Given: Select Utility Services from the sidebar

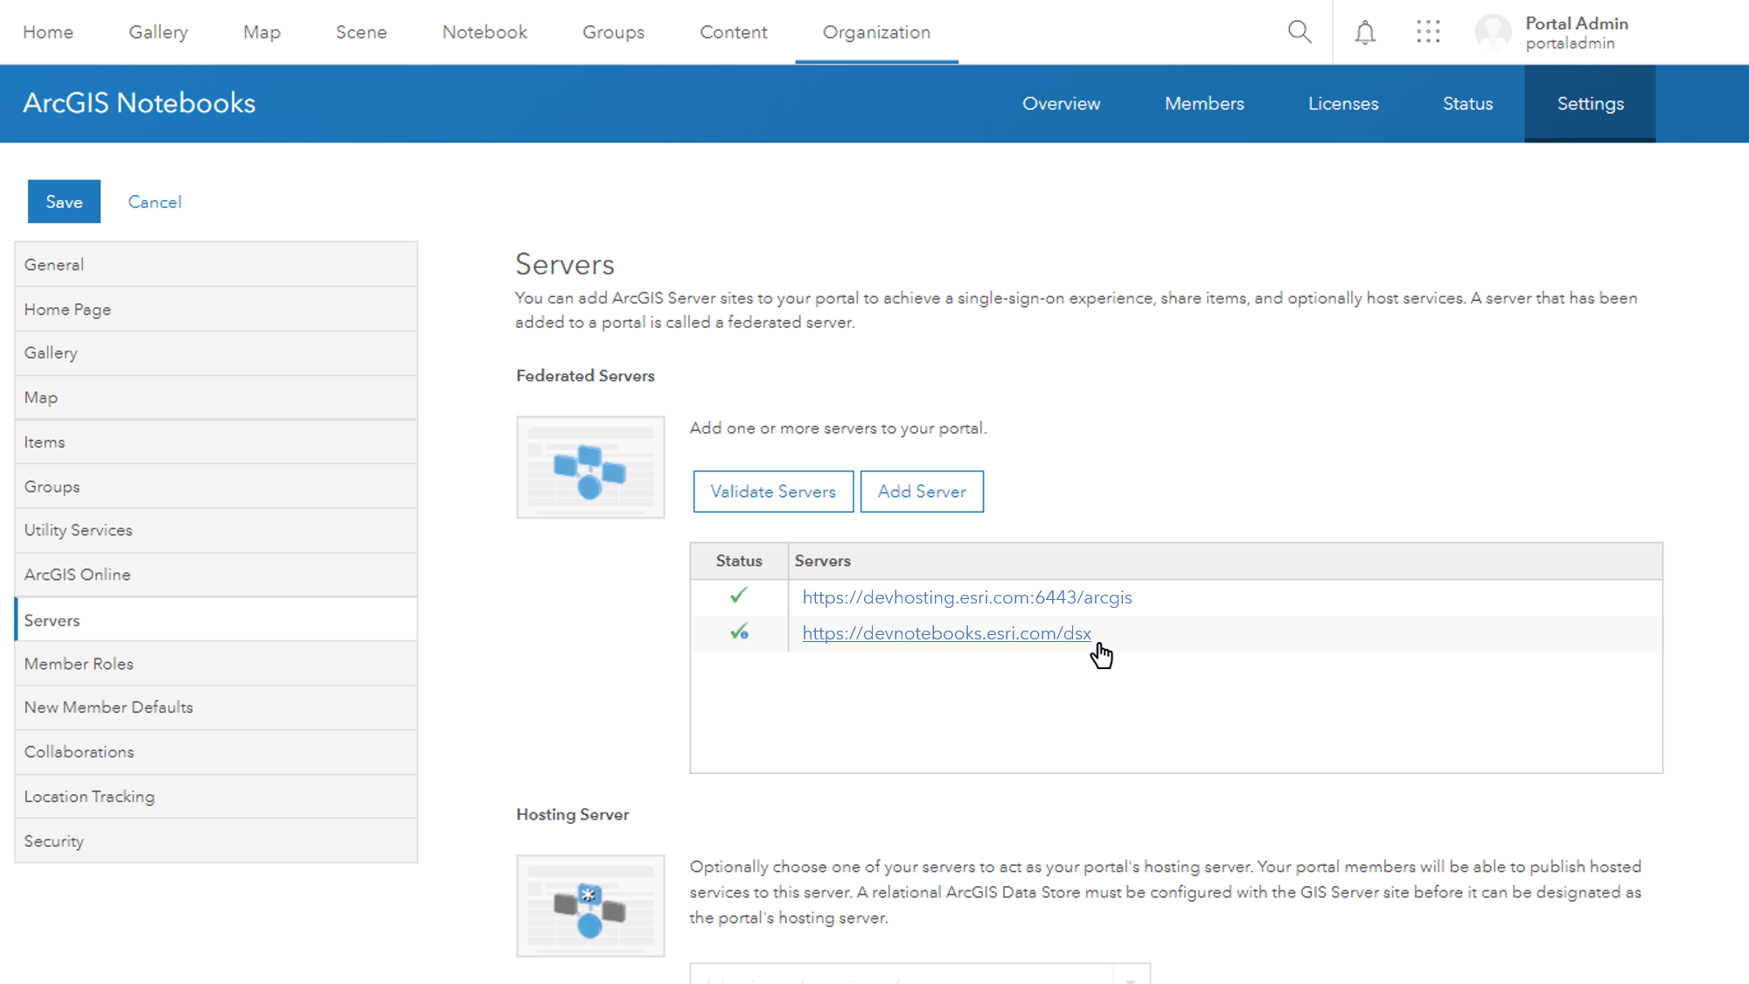Looking at the screenshot, I should [x=78, y=529].
